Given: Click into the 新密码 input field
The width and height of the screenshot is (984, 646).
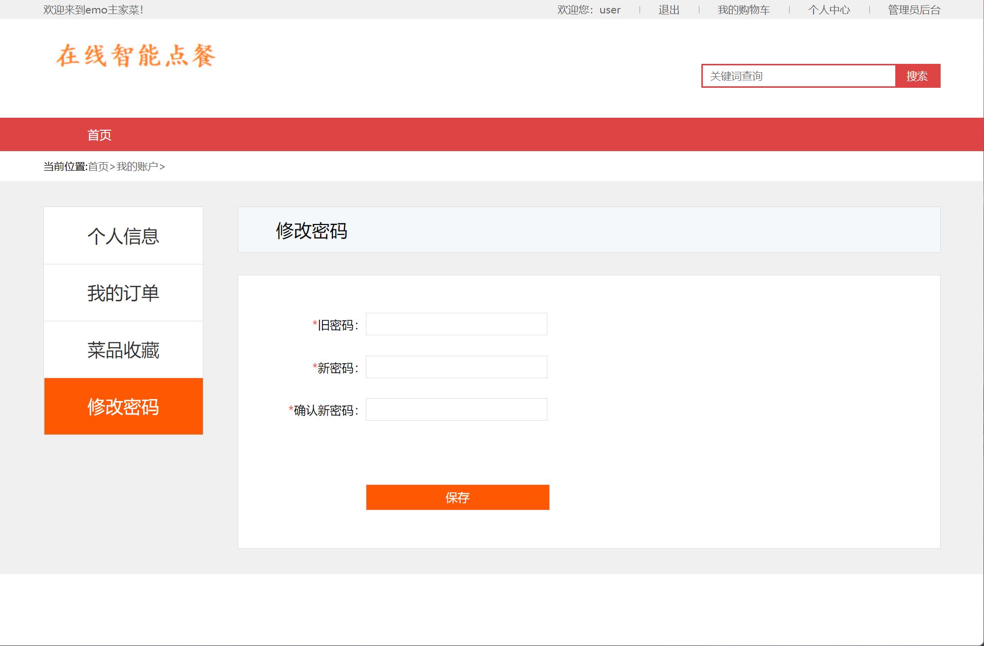Looking at the screenshot, I should point(456,367).
